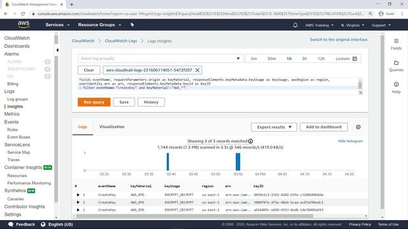Select the 5m time range
This screenshot has width=408, height=229.
[x=254, y=59]
